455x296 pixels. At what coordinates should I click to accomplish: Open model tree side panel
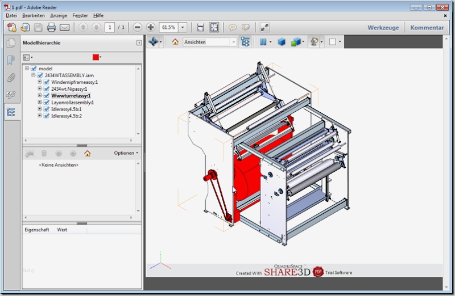pos(11,112)
